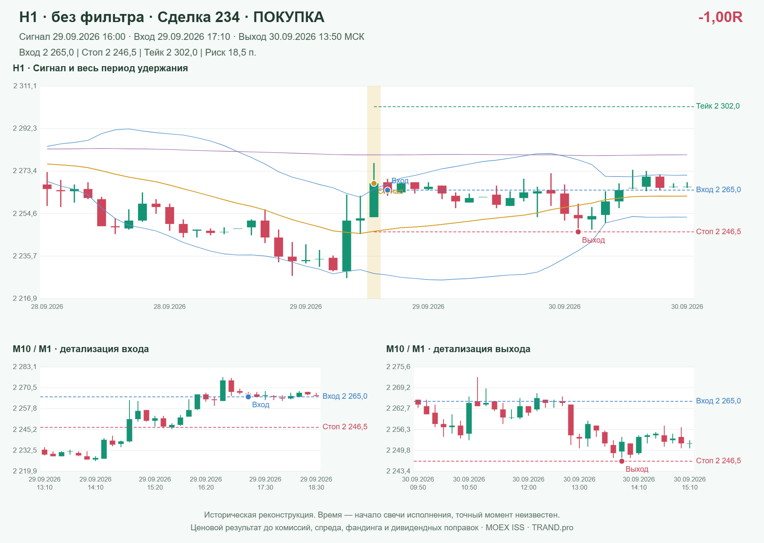Select the 'Вход 2 265,0' label on H1 chart
The height and width of the screenshot is (543, 764).
[x=718, y=190]
